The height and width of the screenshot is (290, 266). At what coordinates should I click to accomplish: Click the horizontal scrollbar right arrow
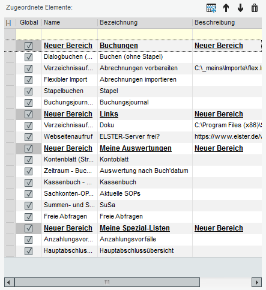coord(256,282)
